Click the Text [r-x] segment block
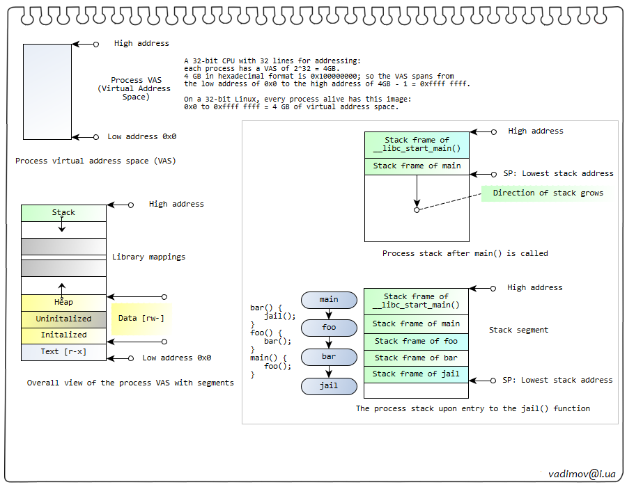This screenshot has width=627, height=487. click(63, 352)
